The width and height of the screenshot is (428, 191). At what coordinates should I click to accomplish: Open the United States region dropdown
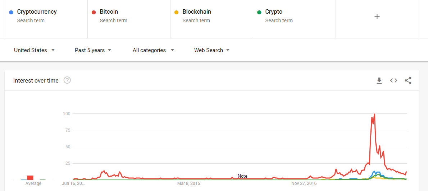(x=35, y=50)
